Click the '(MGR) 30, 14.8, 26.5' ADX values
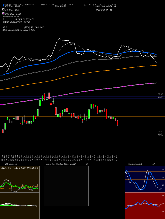 34,27
